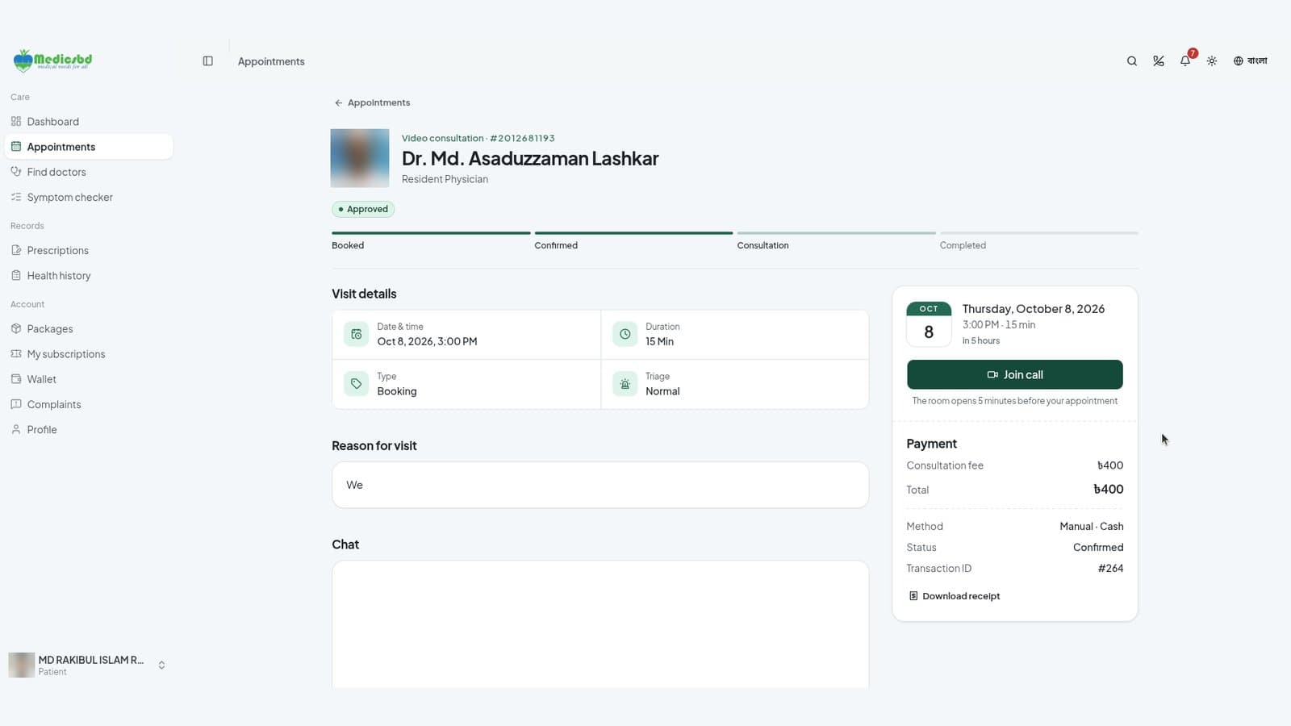Click the Approved status badge
The height and width of the screenshot is (726, 1291).
363,209
